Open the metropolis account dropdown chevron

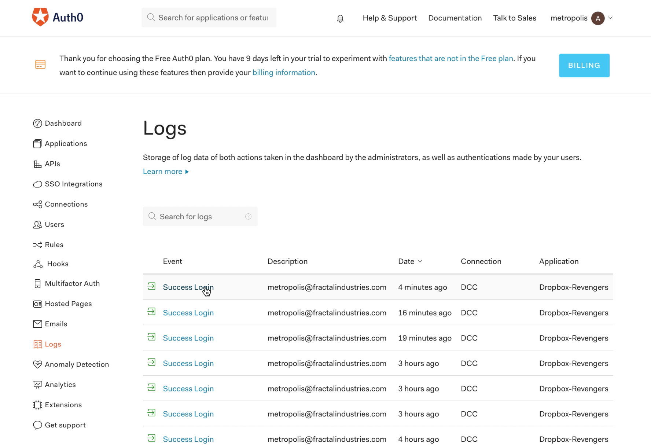pos(610,18)
